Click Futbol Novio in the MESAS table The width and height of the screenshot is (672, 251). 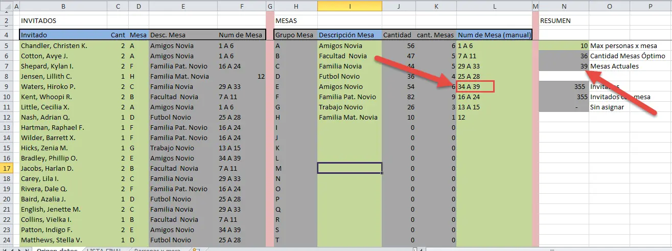click(350, 76)
